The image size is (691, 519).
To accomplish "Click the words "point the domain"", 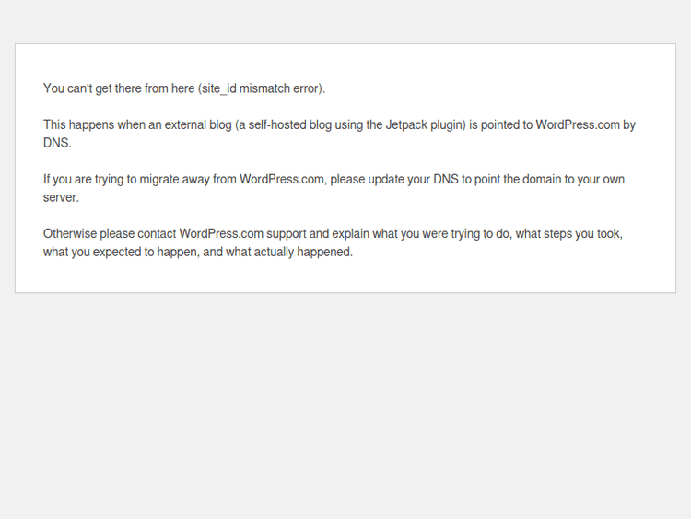I will [x=523, y=179].
